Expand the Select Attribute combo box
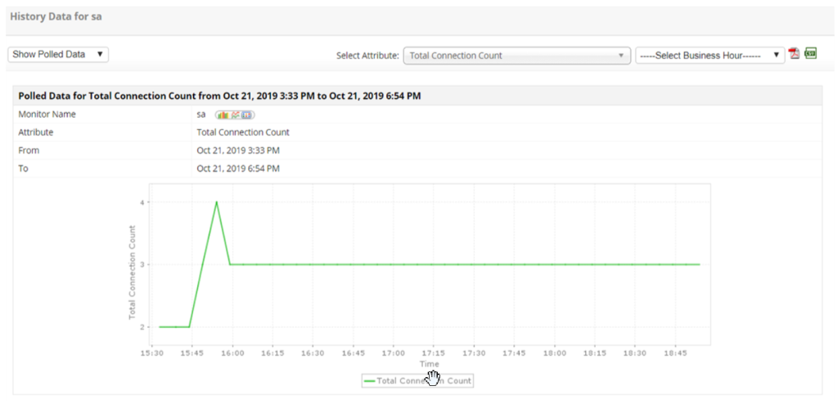838x404 pixels. pyautogui.click(x=516, y=56)
